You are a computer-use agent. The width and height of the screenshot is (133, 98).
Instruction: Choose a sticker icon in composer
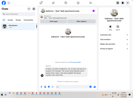[x=49, y=87]
